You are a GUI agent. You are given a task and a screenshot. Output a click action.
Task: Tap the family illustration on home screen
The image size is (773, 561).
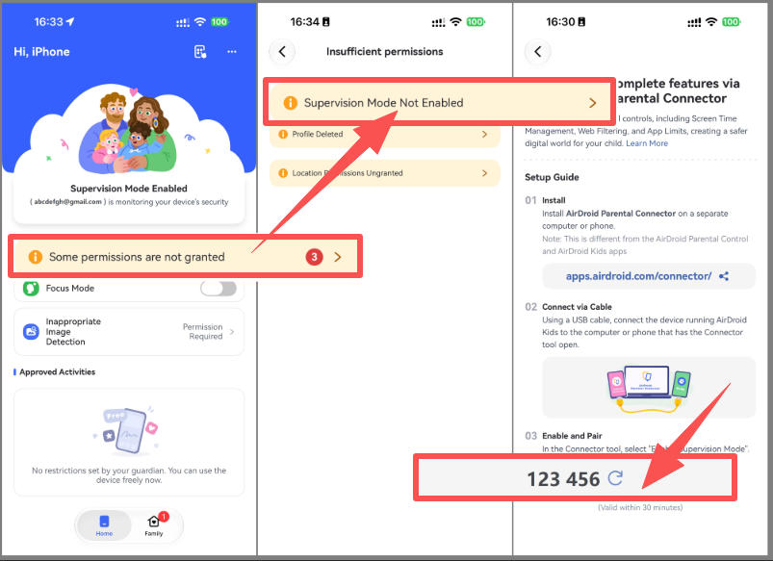128,132
